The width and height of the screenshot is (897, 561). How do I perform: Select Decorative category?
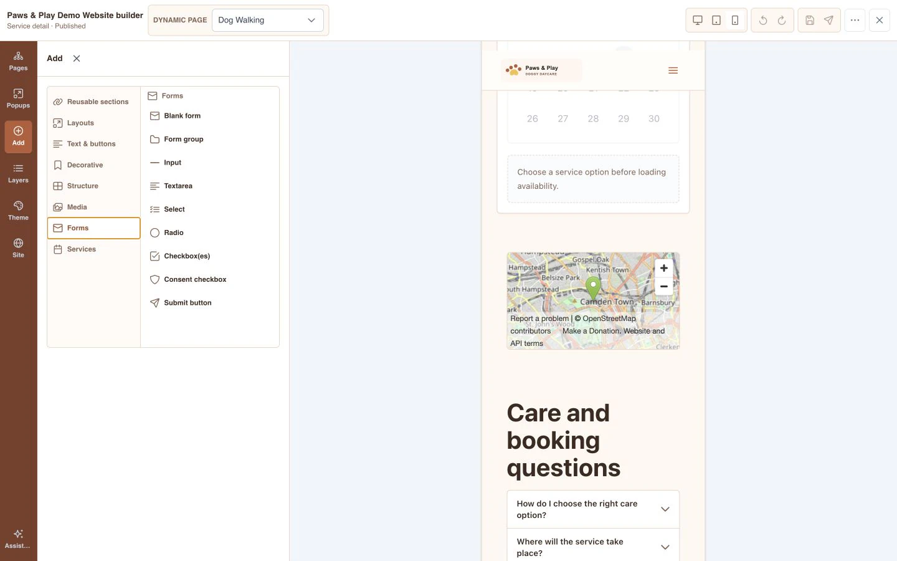pyautogui.click(x=94, y=165)
